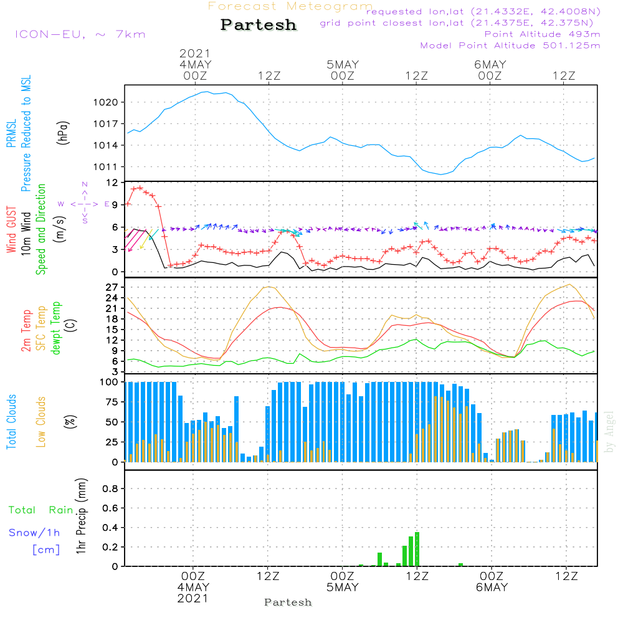Click the 'Low Clouds' axis label
The width and height of the screenshot is (623, 623).
click(41, 422)
